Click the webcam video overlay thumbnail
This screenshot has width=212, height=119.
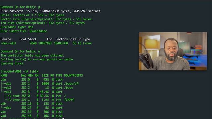click(x=173, y=51)
